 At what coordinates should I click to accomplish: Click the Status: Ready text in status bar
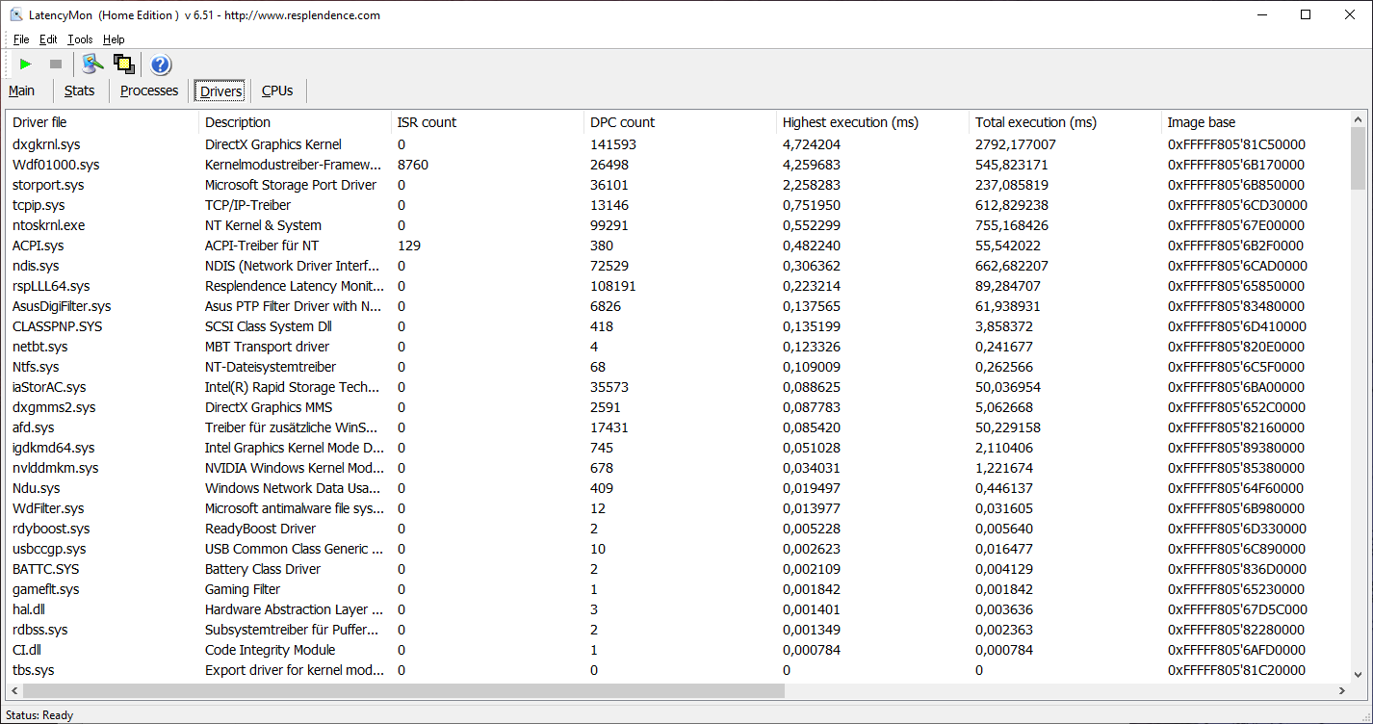click(x=39, y=715)
